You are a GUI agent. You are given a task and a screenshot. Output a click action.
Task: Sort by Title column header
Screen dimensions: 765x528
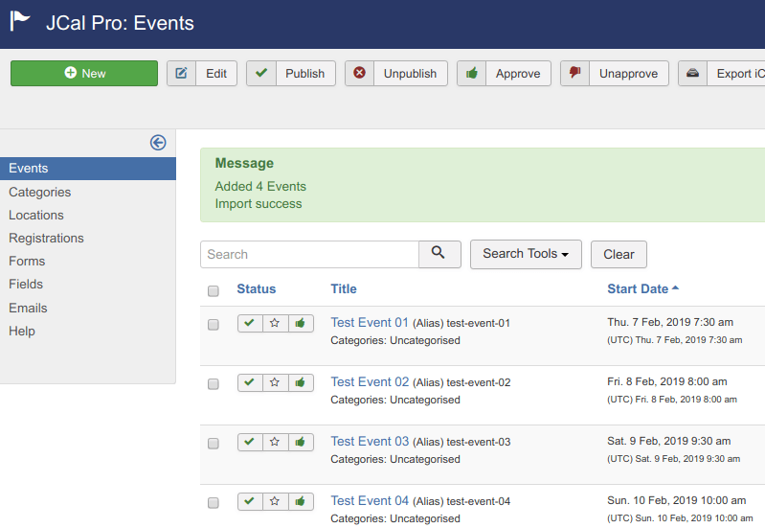point(344,289)
